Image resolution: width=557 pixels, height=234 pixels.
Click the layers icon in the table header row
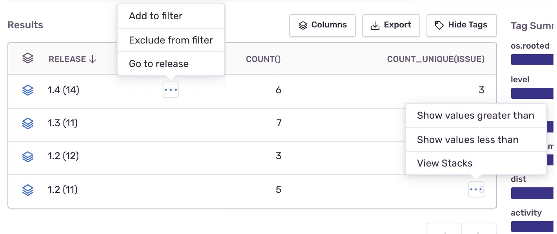(27, 59)
